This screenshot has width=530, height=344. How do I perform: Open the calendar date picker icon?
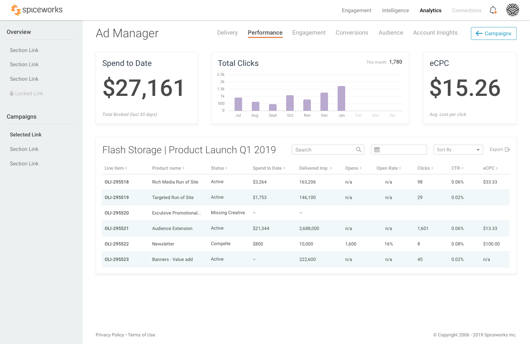377,150
